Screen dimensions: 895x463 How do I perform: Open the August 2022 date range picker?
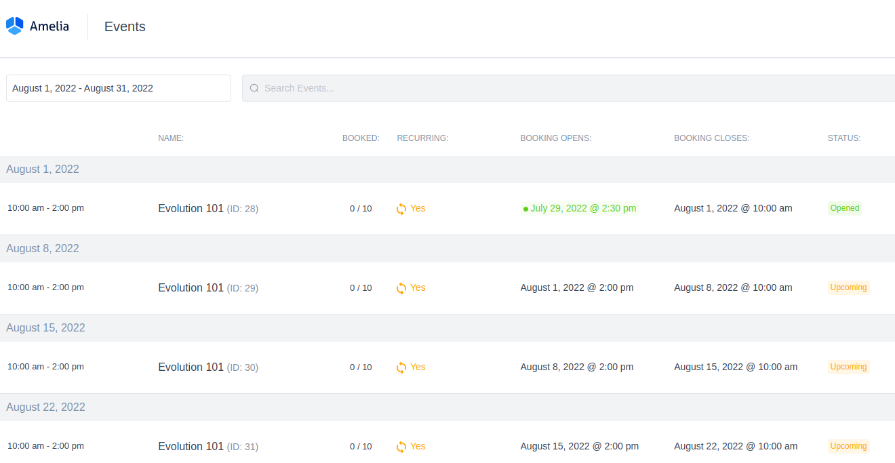(x=119, y=88)
